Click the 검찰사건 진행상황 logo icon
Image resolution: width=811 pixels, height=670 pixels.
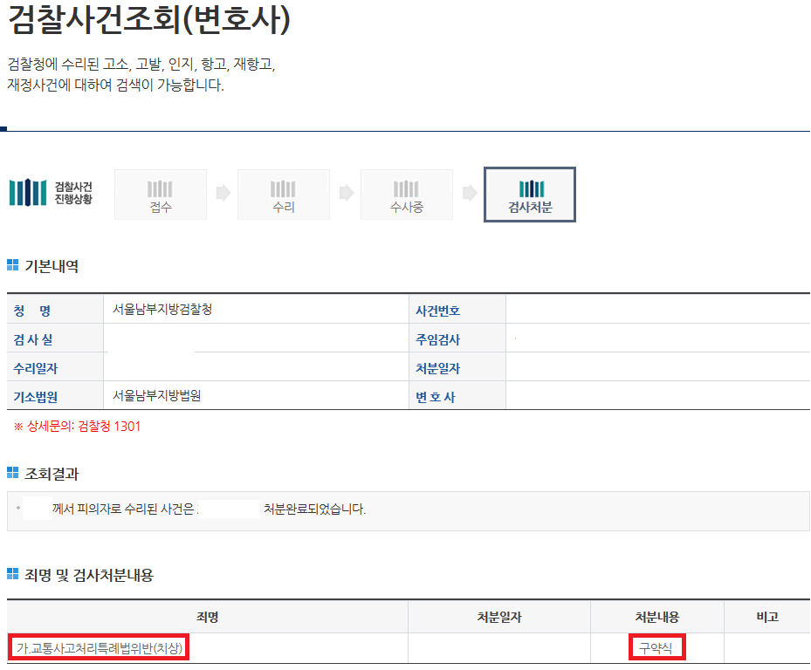coord(29,192)
